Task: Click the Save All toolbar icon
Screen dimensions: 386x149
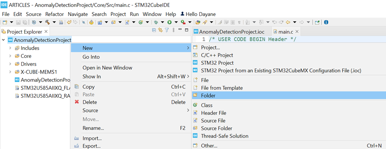Action: coord(25,22)
